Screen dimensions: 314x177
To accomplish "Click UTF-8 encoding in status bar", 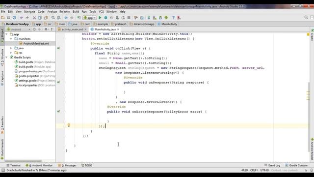I will [x=265, y=170].
